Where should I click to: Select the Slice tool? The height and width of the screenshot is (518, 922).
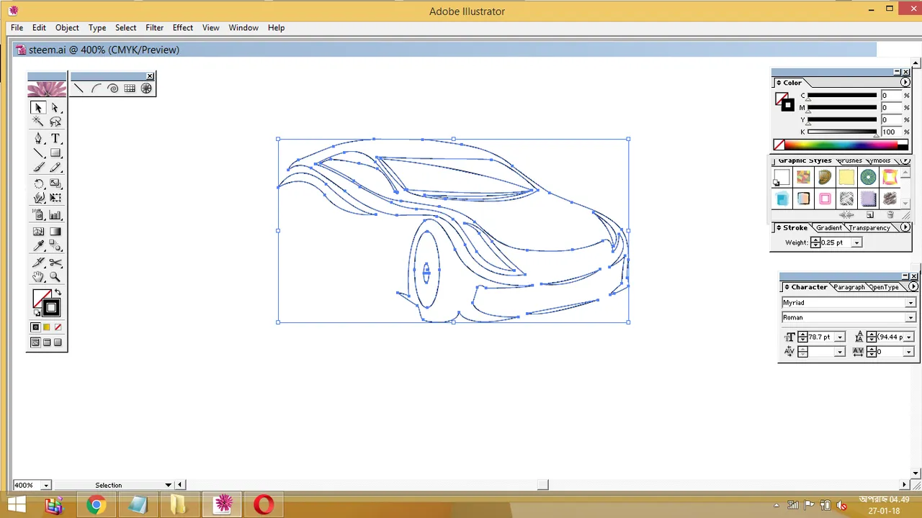[x=38, y=263]
